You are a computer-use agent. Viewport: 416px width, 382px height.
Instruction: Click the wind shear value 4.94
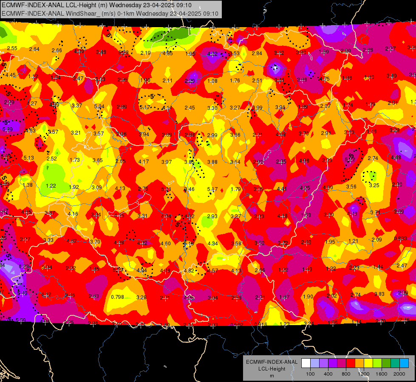[x=141, y=270]
